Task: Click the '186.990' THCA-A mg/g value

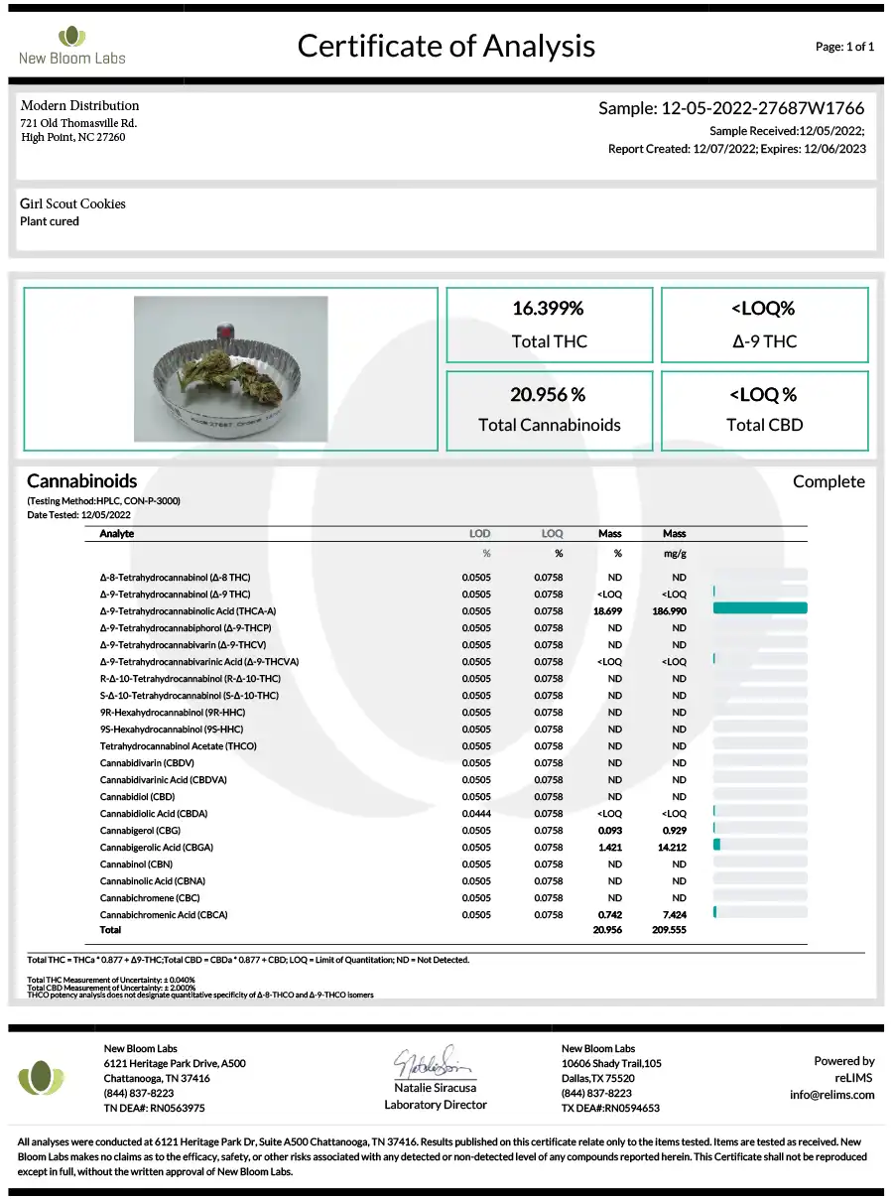Action: (x=670, y=610)
